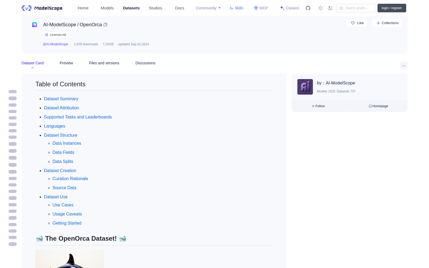Open the ModelScope logo homepage
Image resolution: width=429 pixels, height=268 pixels.
[x=42, y=8]
